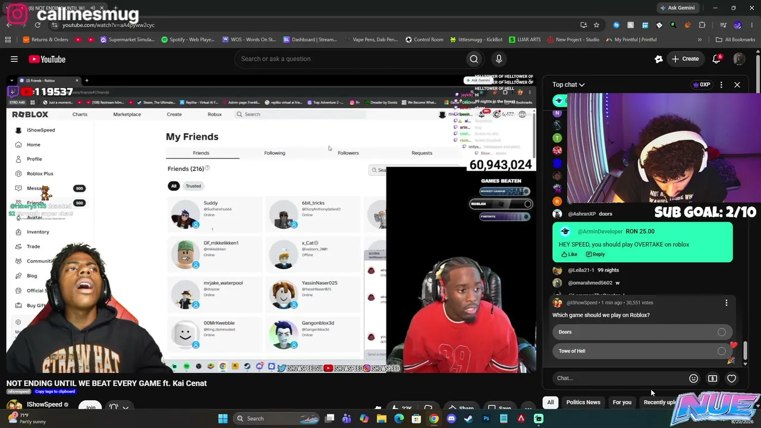The height and width of the screenshot is (428, 761).
Task: Like the ArminDeveloper Super Chat message
Action: [x=569, y=254]
